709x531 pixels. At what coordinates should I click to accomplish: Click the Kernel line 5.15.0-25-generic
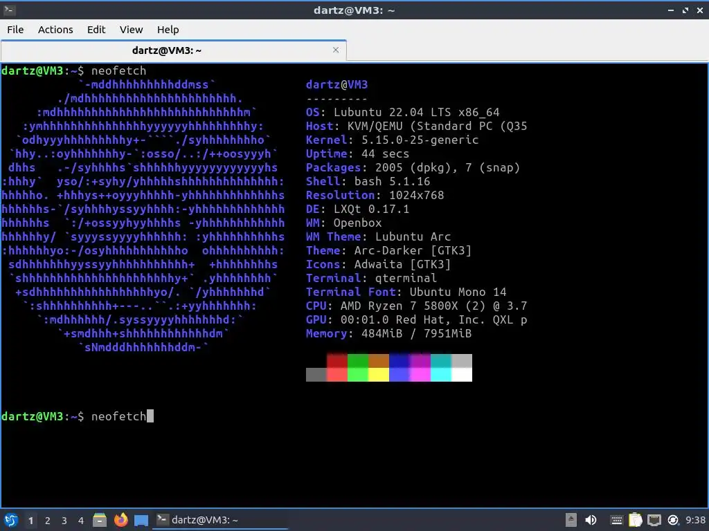pyautogui.click(x=392, y=140)
